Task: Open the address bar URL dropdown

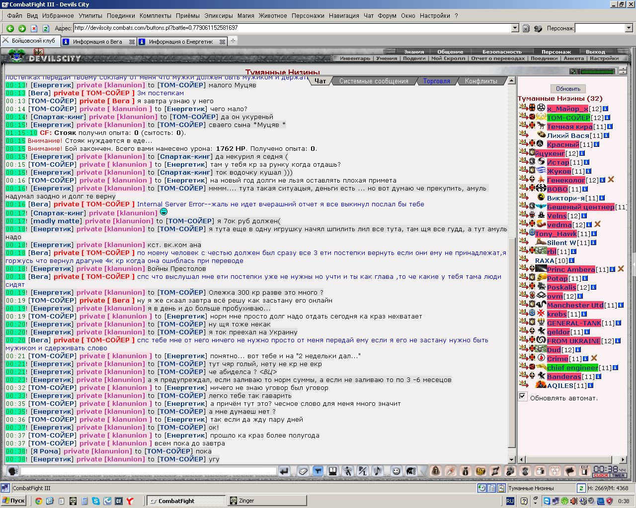Action: pyautogui.click(x=515, y=28)
